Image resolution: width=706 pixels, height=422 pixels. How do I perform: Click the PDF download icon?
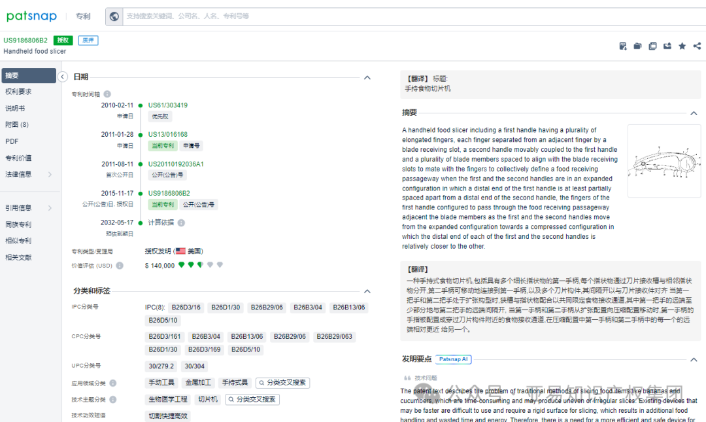622,46
